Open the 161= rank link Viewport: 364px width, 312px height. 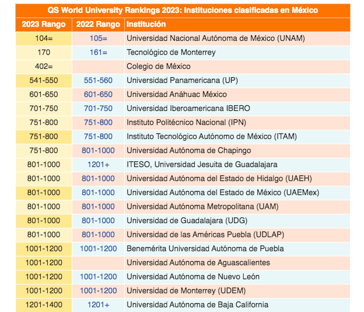98,53
